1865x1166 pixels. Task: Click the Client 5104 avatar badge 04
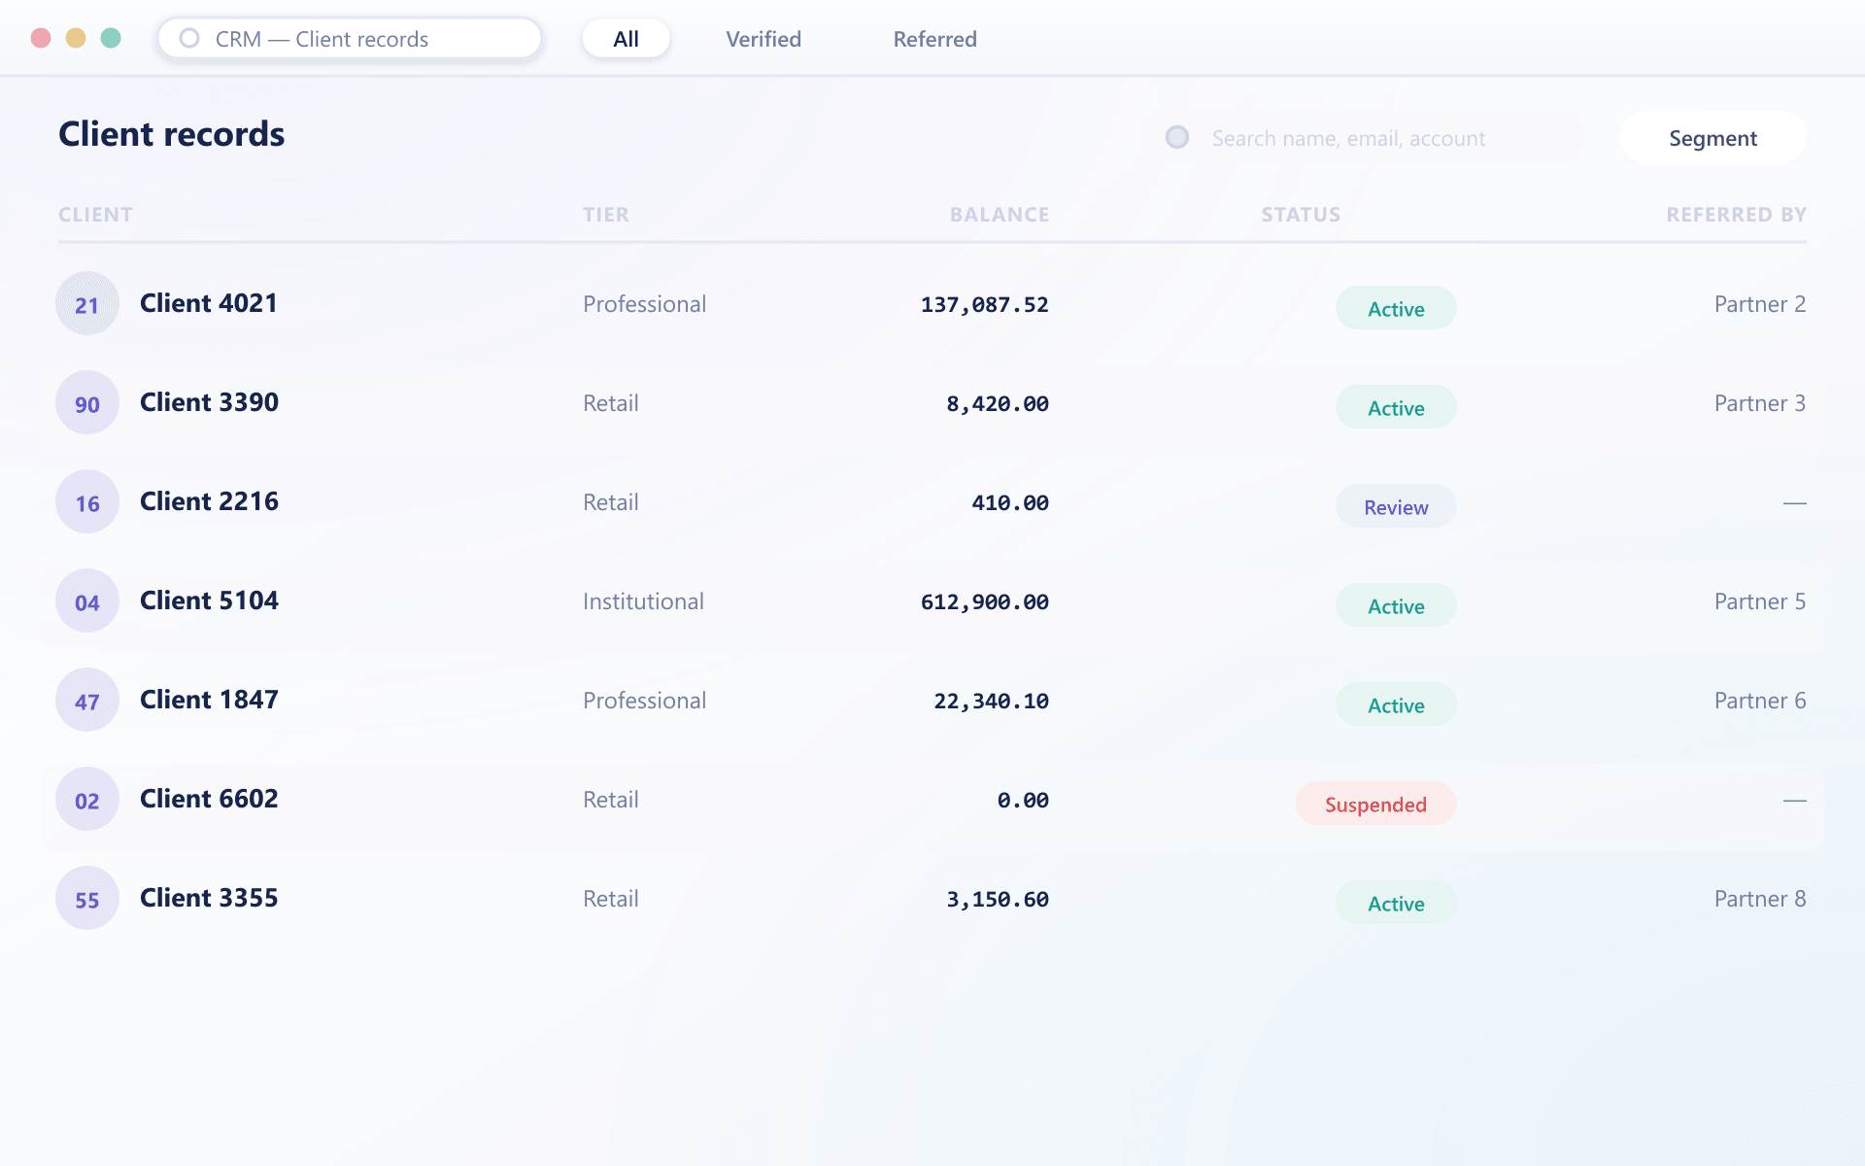87,601
